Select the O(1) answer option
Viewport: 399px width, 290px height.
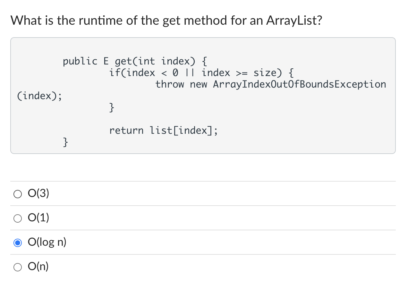[18, 218]
